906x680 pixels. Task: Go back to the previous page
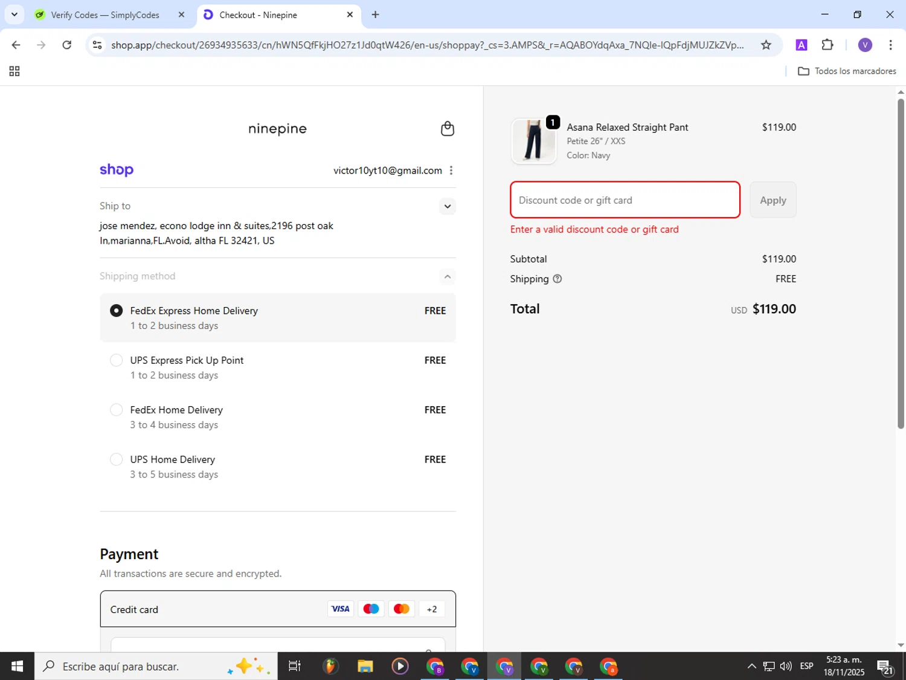pos(16,45)
